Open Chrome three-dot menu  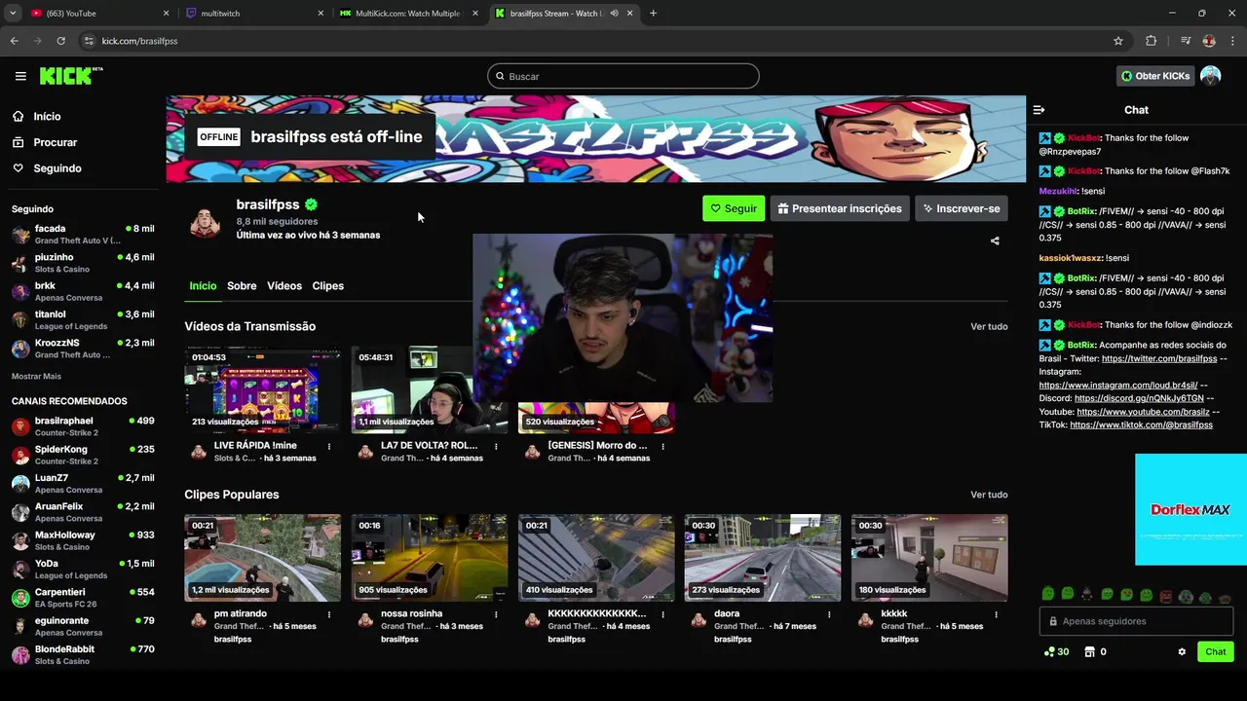tap(1230, 41)
